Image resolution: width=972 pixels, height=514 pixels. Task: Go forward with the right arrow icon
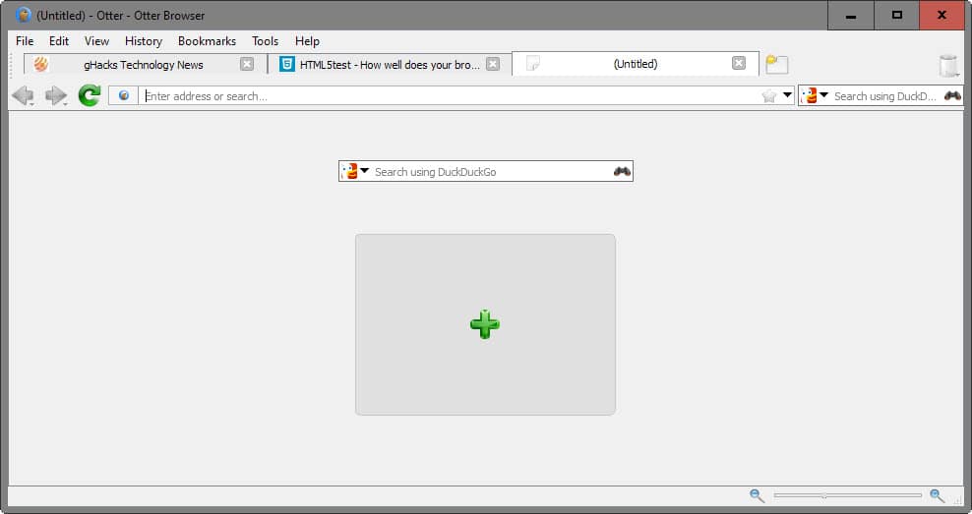pyautogui.click(x=55, y=95)
